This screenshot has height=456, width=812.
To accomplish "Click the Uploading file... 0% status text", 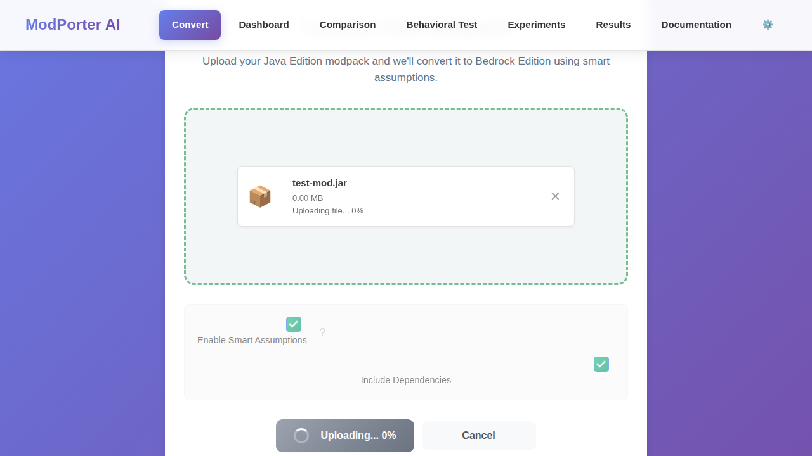I will click(328, 211).
